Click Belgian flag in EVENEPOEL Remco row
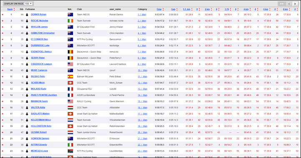Screen dimensions: 301x158 click(x=70, y=52)
